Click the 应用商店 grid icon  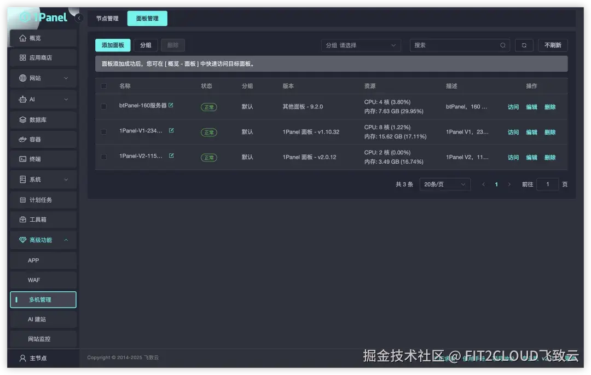coord(22,57)
